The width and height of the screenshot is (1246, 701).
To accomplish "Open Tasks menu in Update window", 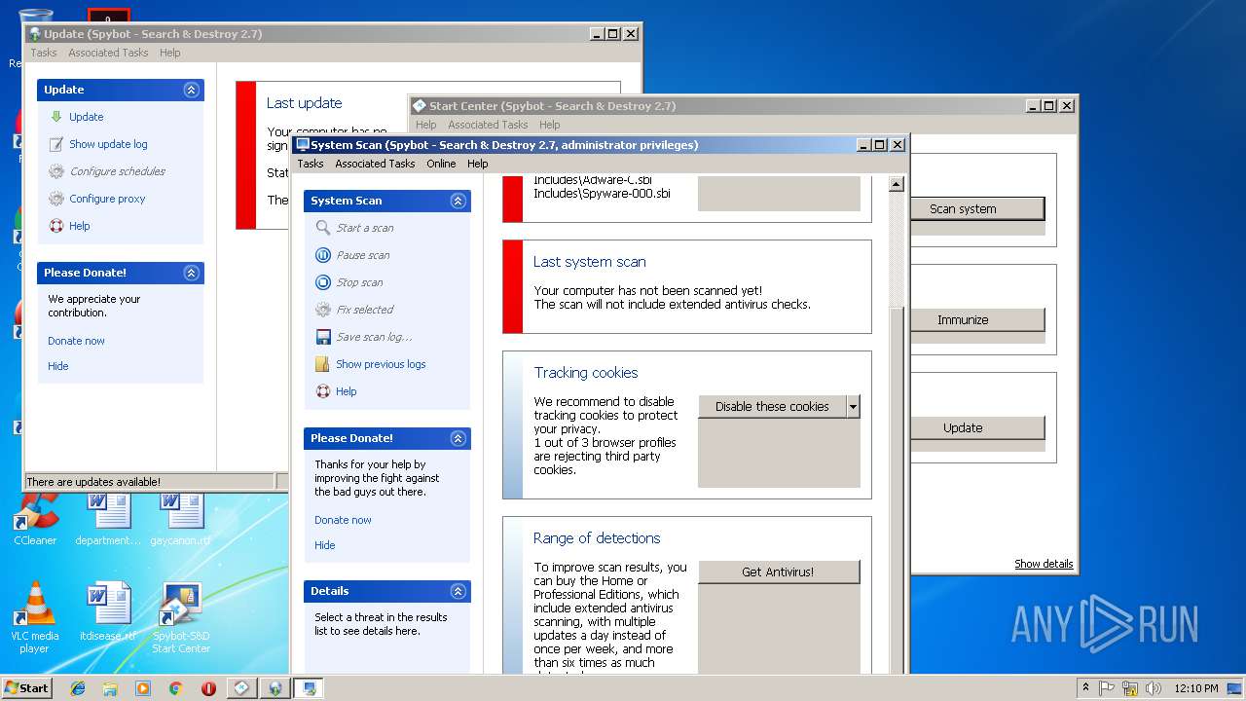I will pos(44,53).
